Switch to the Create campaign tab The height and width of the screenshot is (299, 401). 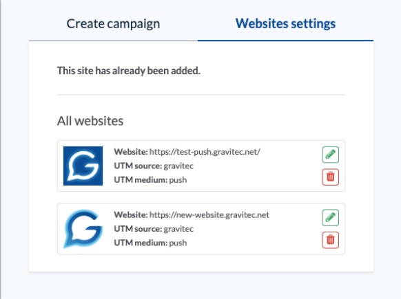coord(113,24)
